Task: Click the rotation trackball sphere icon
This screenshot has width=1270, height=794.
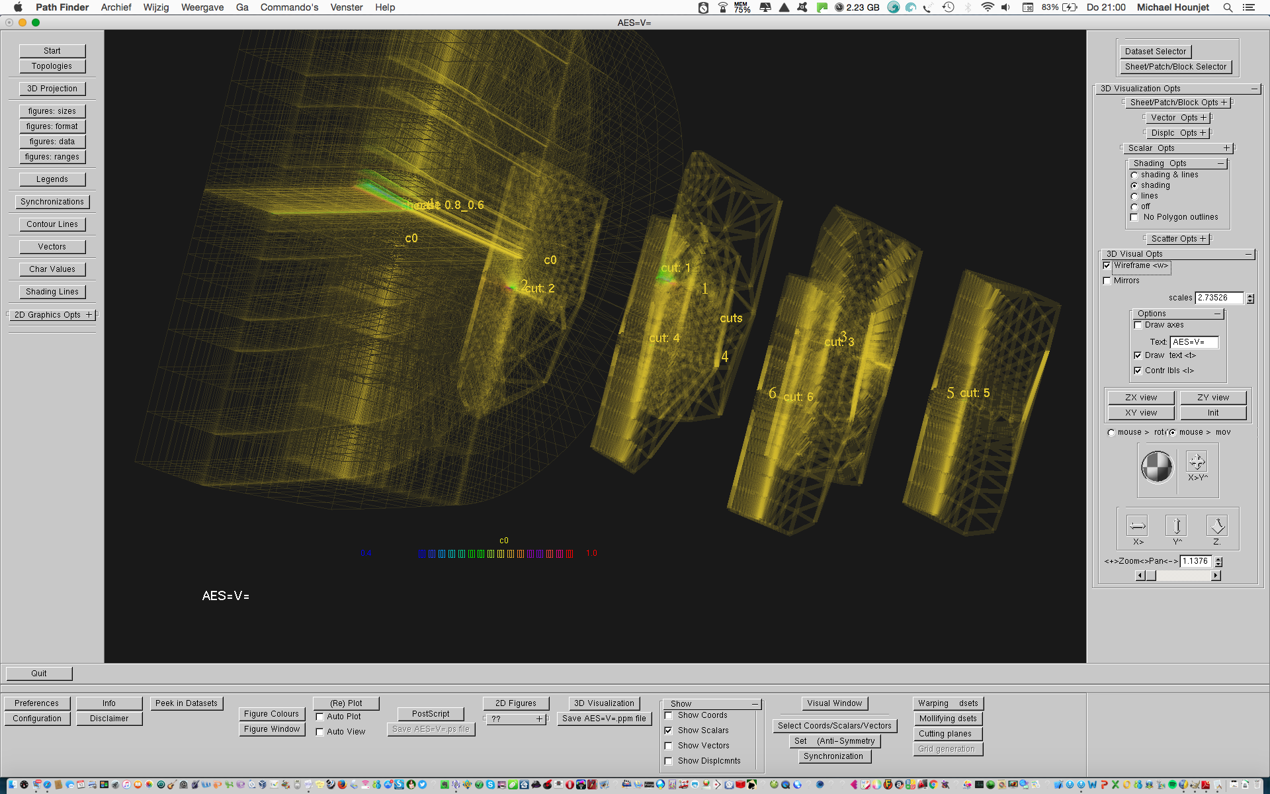Action: point(1157,467)
